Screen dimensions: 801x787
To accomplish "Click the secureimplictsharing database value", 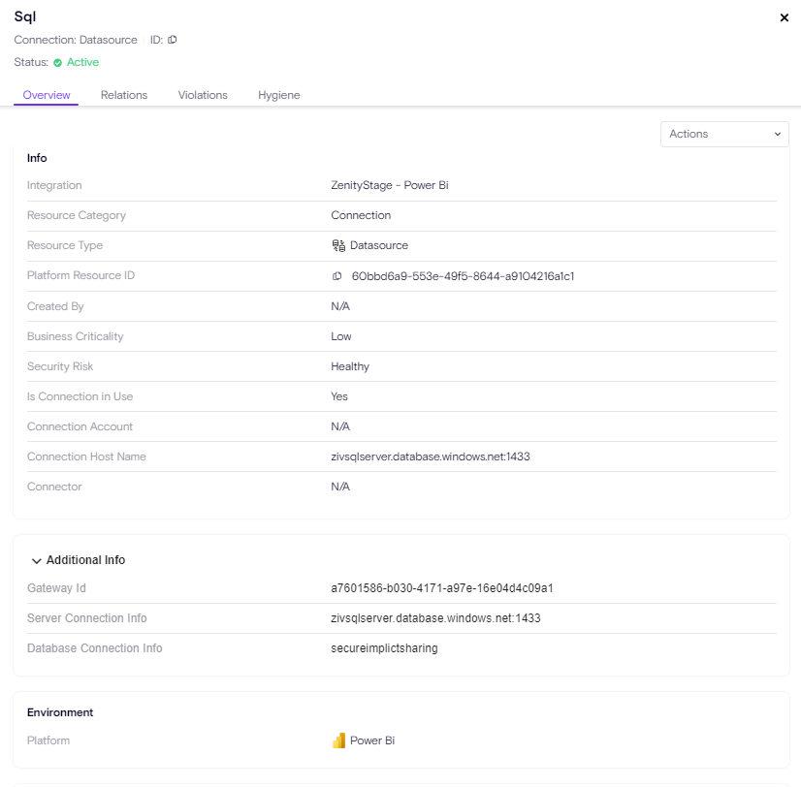I will 384,648.
